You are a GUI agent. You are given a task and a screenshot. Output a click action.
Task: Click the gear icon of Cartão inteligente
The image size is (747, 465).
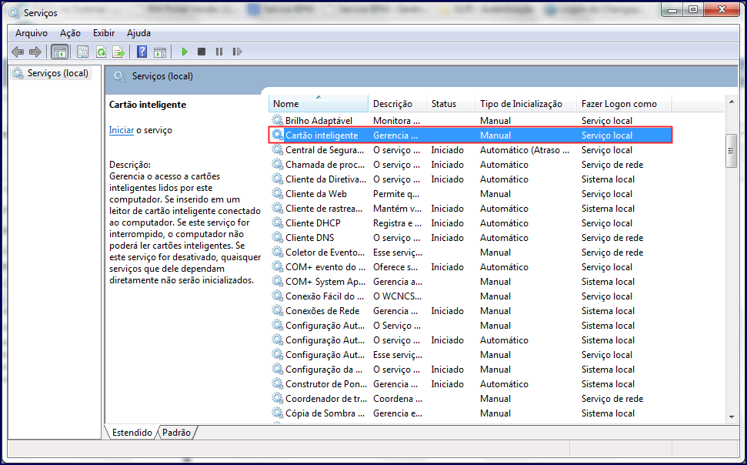click(277, 135)
